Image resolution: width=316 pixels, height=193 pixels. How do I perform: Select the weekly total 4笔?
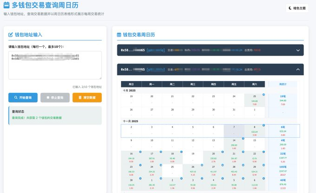[283, 141]
